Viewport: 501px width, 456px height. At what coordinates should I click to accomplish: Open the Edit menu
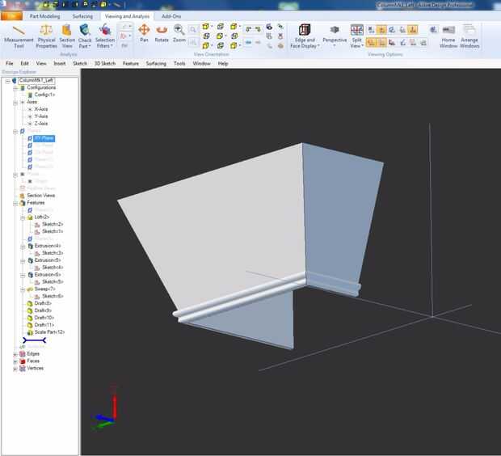[x=24, y=63]
